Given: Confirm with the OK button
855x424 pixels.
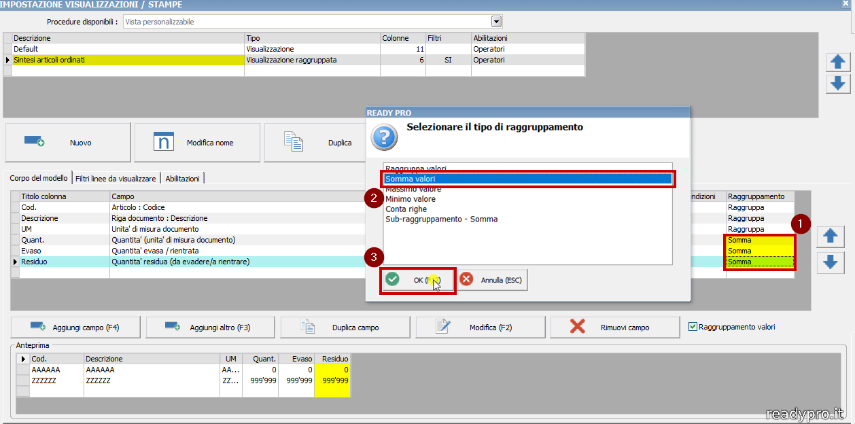Looking at the screenshot, I should coord(417,280).
